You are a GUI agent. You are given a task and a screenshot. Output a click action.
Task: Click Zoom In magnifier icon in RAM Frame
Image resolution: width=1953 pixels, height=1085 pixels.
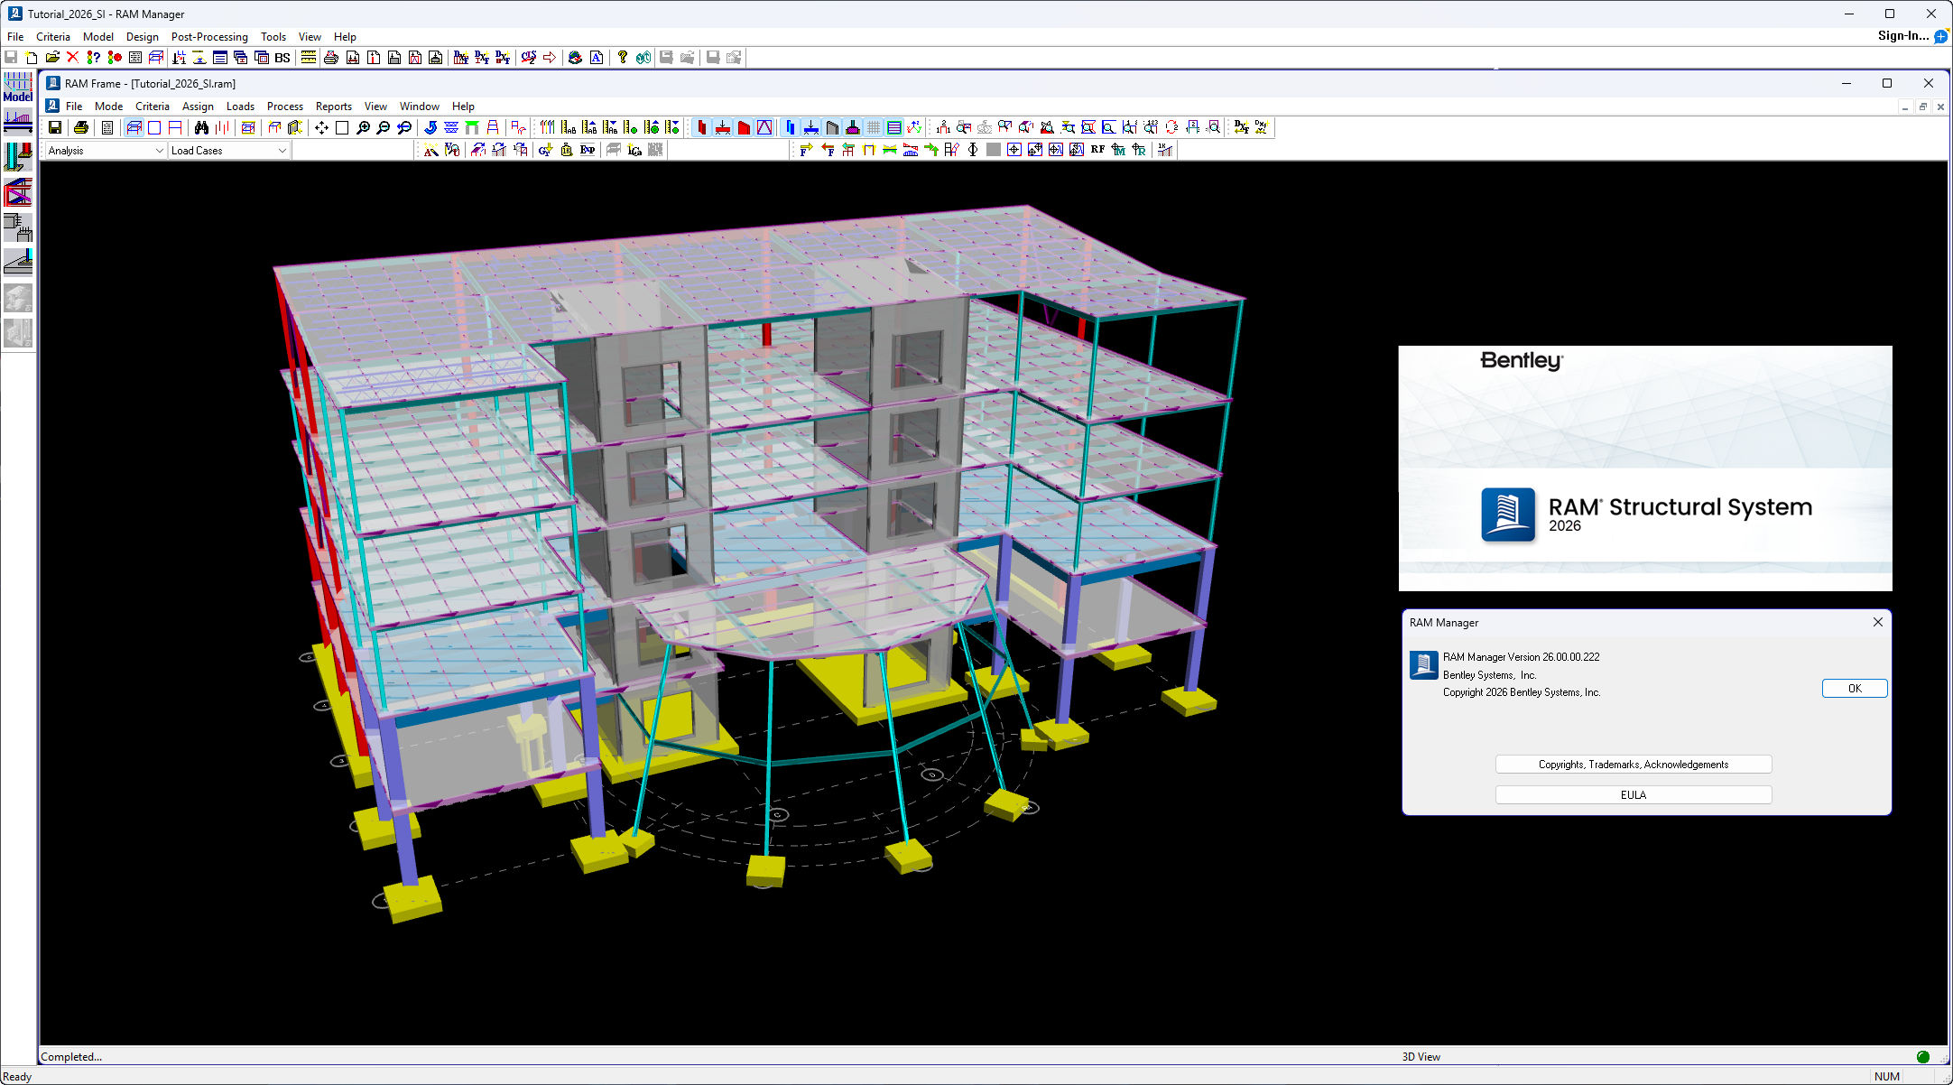pyautogui.click(x=363, y=127)
